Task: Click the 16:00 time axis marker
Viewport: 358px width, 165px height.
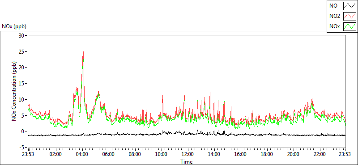Action: (x=240, y=154)
